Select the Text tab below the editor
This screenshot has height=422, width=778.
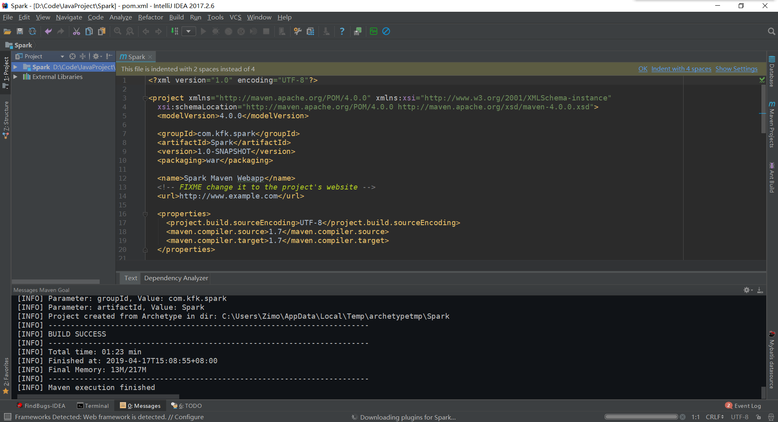point(130,278)
